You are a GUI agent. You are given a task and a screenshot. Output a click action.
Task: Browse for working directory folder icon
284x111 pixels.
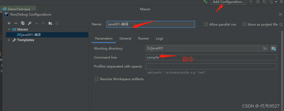(265, 49)
